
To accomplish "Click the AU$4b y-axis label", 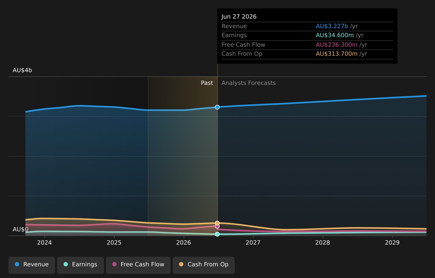I will (x=22, y=70).
